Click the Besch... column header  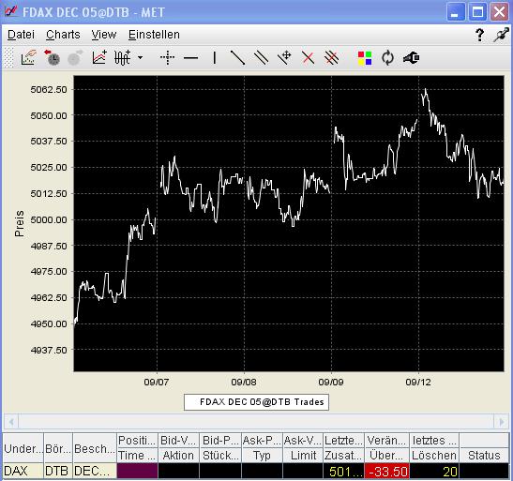94,448
